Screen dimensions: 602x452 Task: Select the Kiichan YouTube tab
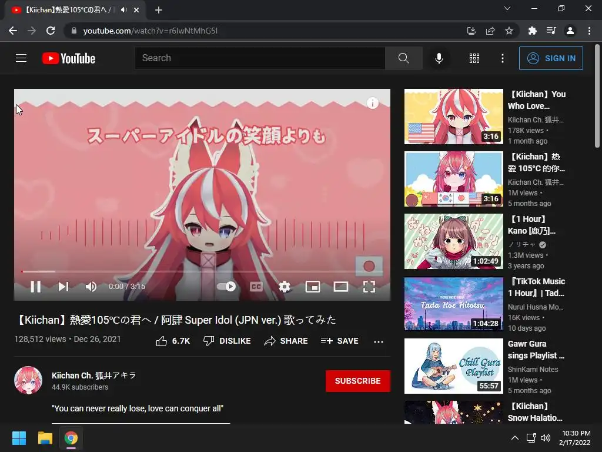click(75, 10)
